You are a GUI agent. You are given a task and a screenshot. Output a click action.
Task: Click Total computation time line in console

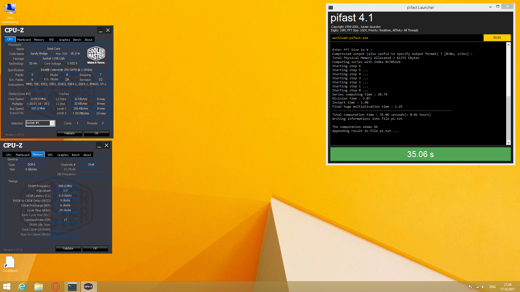(x=381, y=115)
